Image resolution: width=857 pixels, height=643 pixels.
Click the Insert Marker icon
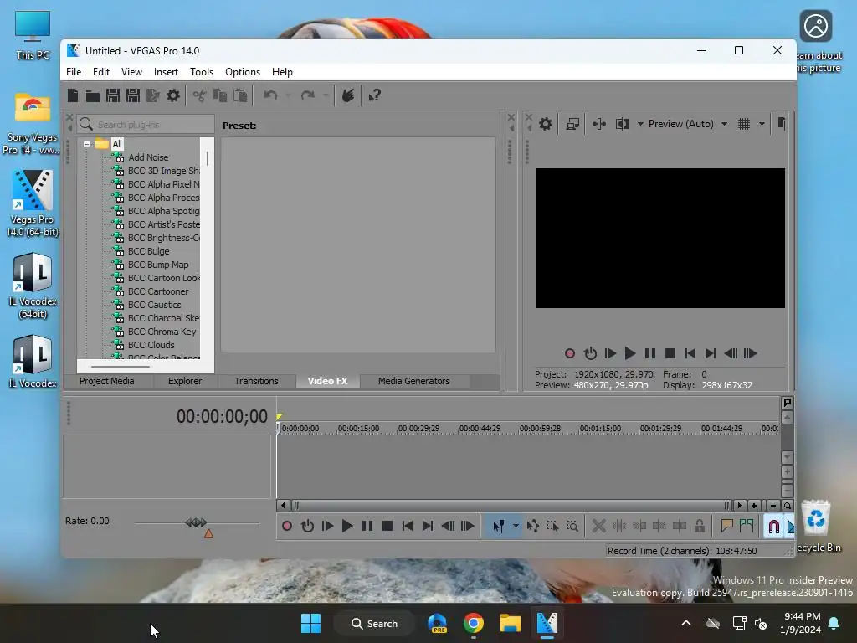point(726,526)
